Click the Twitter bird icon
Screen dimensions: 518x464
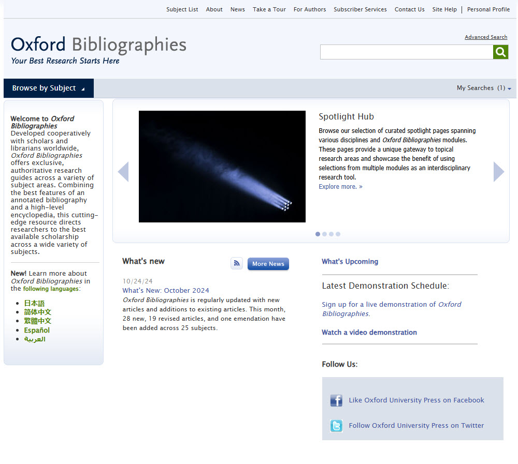click(x=336, y=425)
